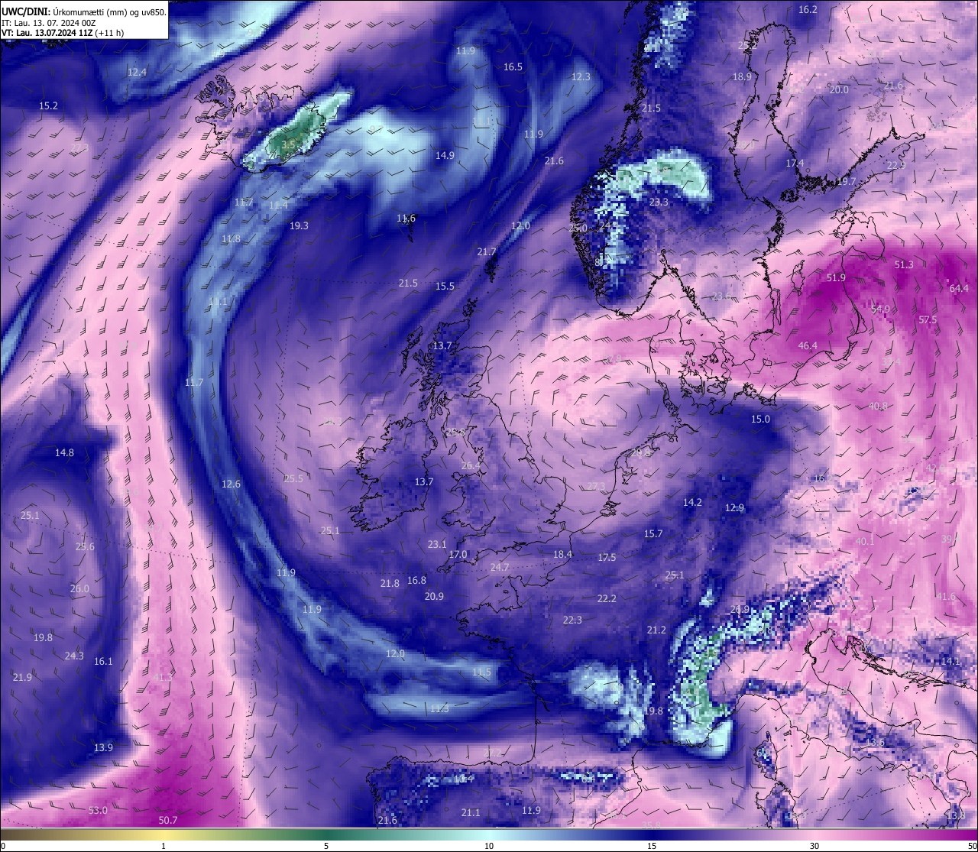Click the 22.9 value on the map
This screenshot has width=978, height=852.
pos(895,165)
